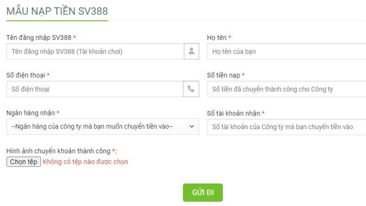
Task: Focus the Số tiền nạp amount input
Action: (x=286, y=89)
